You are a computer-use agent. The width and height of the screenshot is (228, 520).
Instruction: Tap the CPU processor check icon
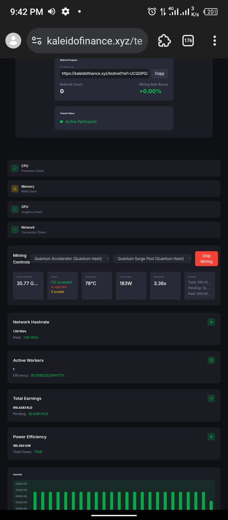15,168
